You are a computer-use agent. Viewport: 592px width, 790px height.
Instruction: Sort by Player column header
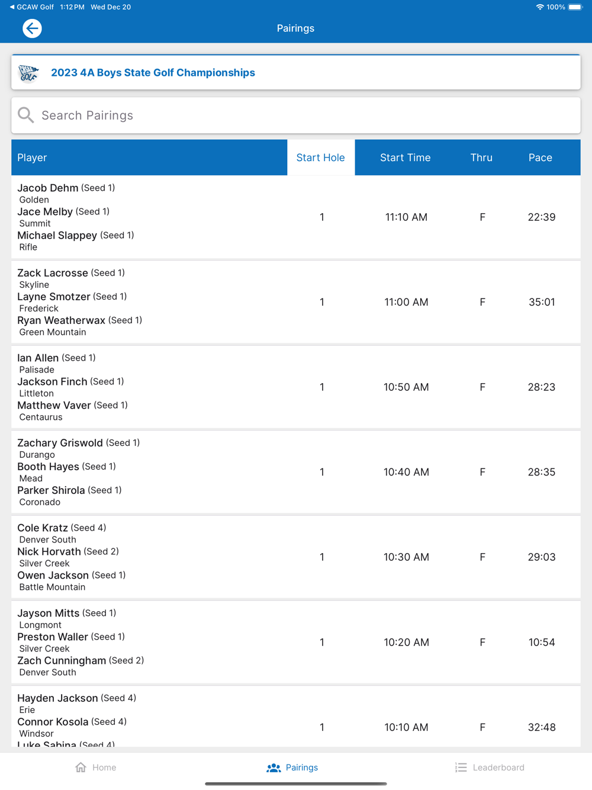tap(149, 158)
